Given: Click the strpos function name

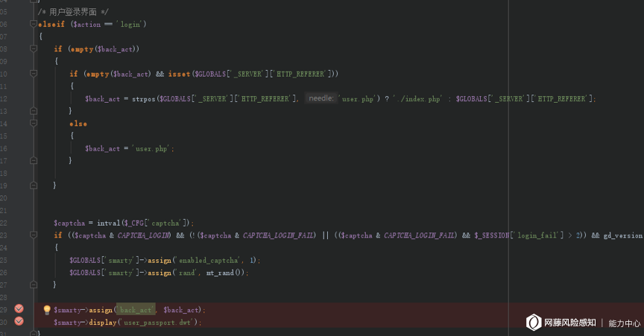Looking at the screenshot, I should pos(144,99).
